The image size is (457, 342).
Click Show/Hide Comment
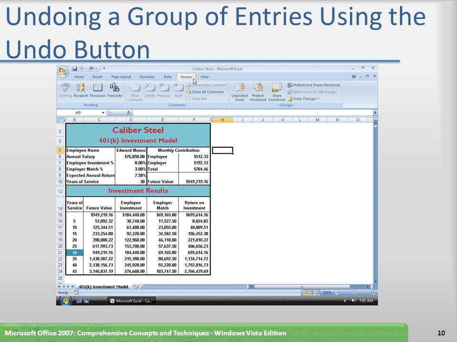206,85
